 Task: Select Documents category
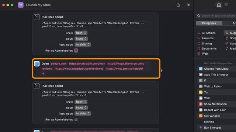209,49
